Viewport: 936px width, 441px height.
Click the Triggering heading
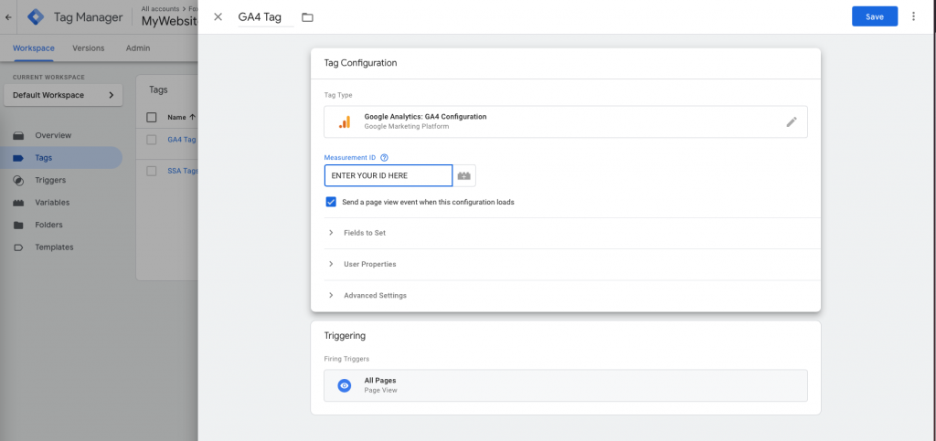345,335
